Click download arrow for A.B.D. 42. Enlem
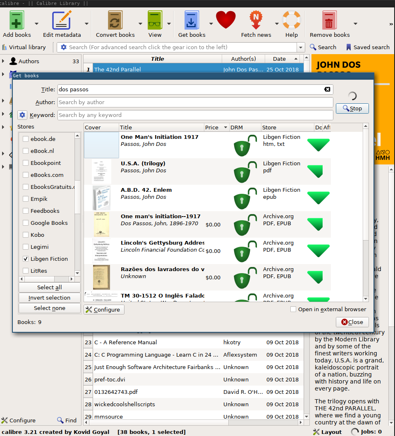Screen dimensions: 395x436 (318, 198)
